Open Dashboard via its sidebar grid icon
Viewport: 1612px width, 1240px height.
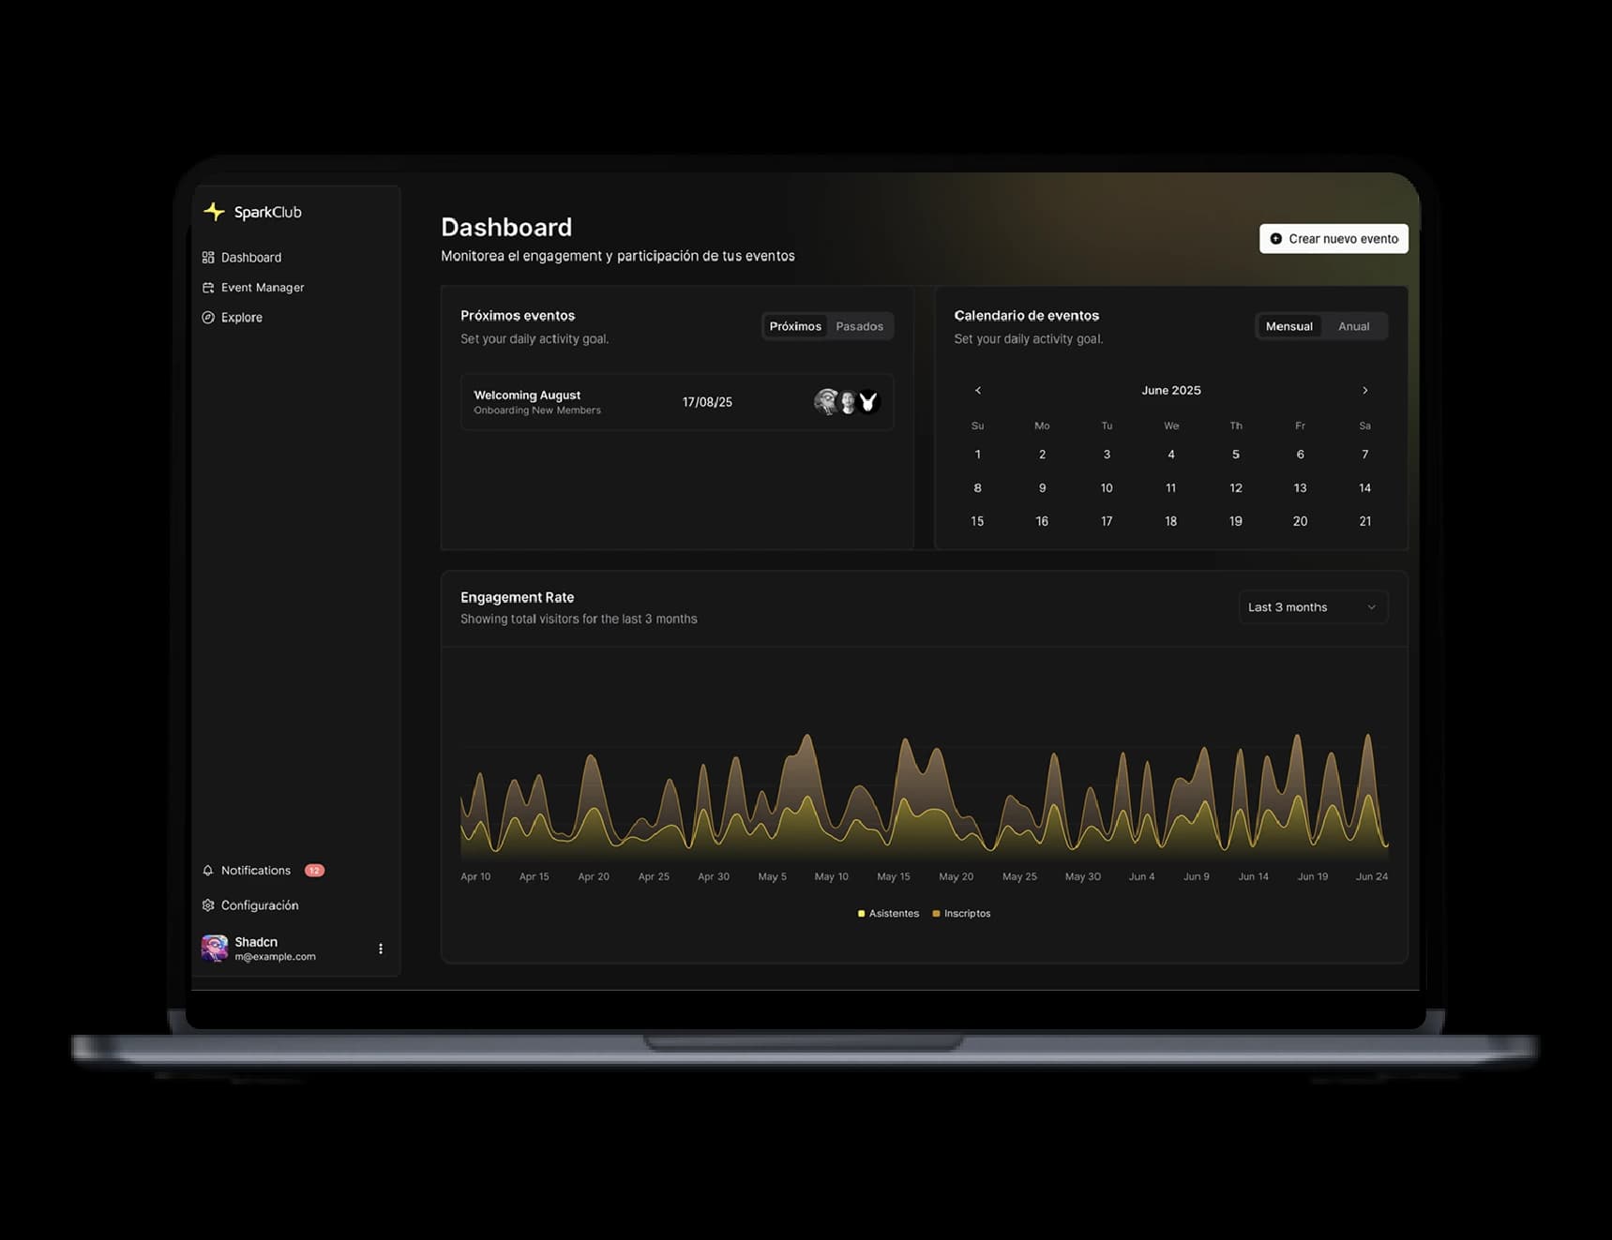(x=208, y=258)
